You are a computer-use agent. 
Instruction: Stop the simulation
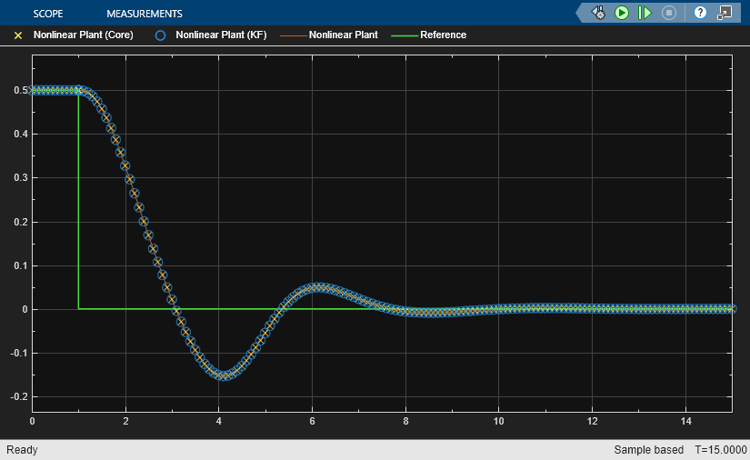(669, 13)
